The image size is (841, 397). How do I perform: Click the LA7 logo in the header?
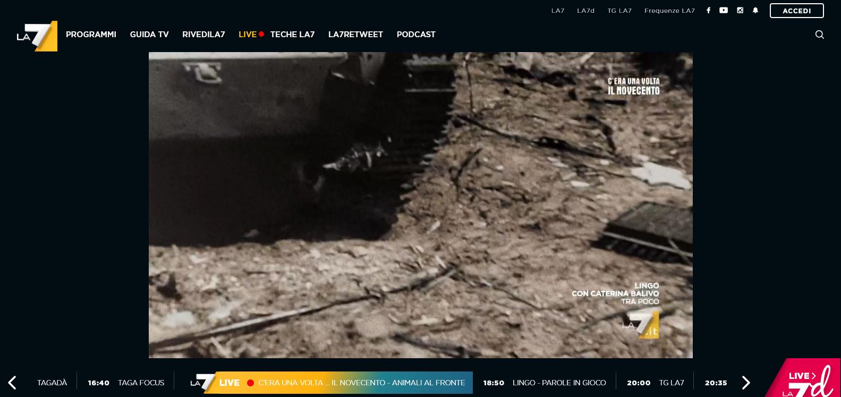click(37, 36)
